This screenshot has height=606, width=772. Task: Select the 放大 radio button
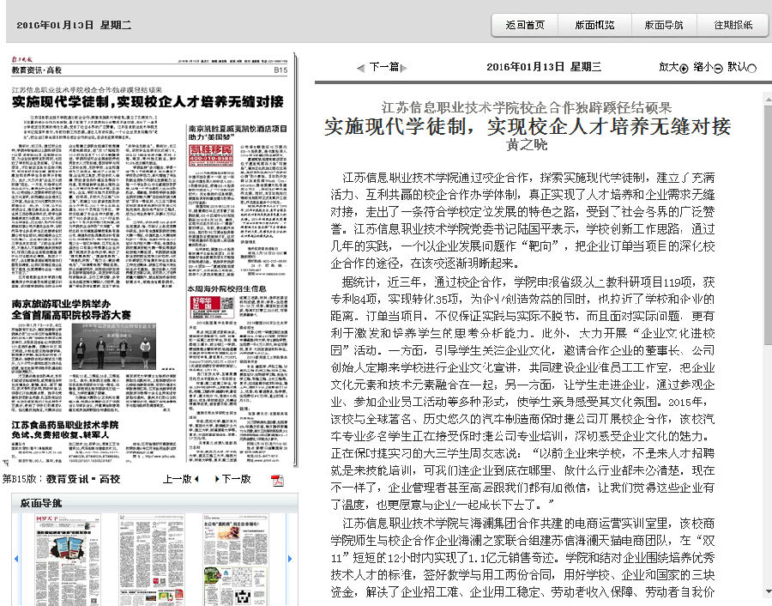click(x=685, y=68)
